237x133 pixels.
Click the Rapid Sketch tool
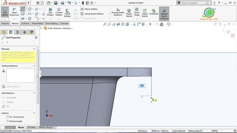click(145, 13)
